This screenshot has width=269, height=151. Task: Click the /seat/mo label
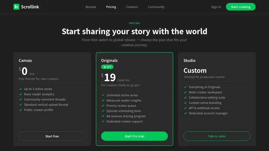123,80
